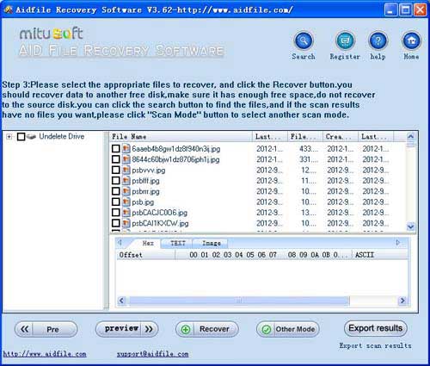
Task: Tick checkbox for 8644c60bjw1dz8706iph1j.jpg
Action: click(x=116, y=159)
